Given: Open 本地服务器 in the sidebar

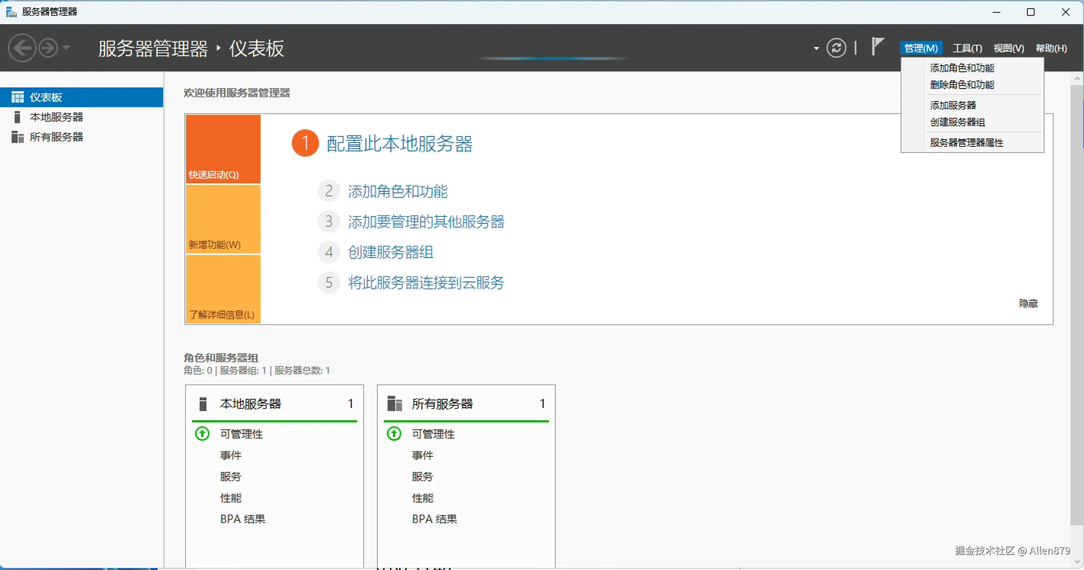Looking at the screenshot, I should [56, 117].
